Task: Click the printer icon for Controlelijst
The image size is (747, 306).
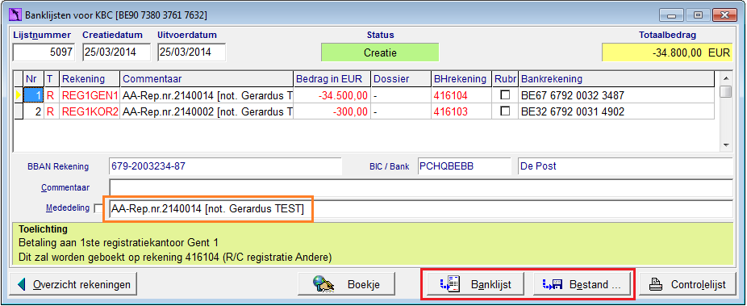Action: click(657, 285)
